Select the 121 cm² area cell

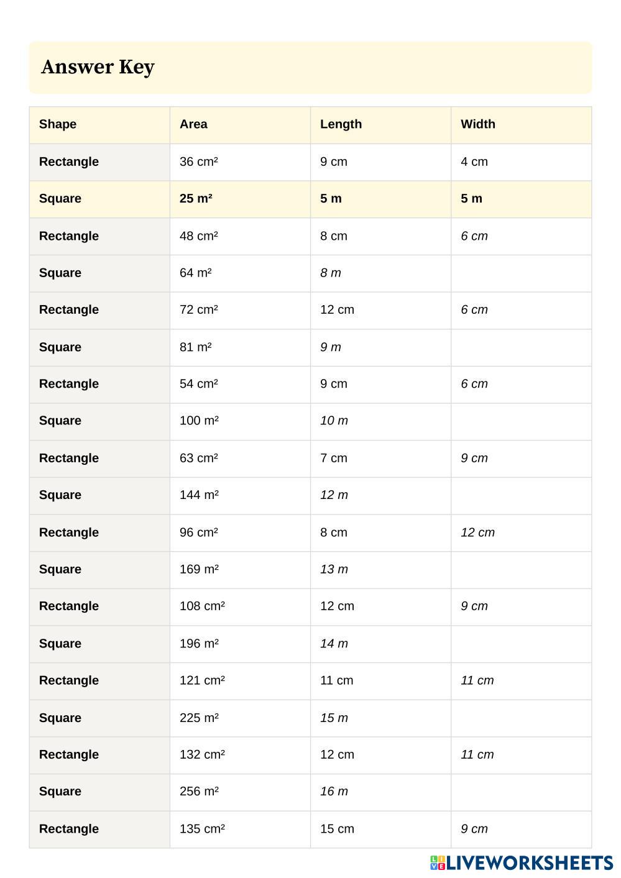click(202, 680)
